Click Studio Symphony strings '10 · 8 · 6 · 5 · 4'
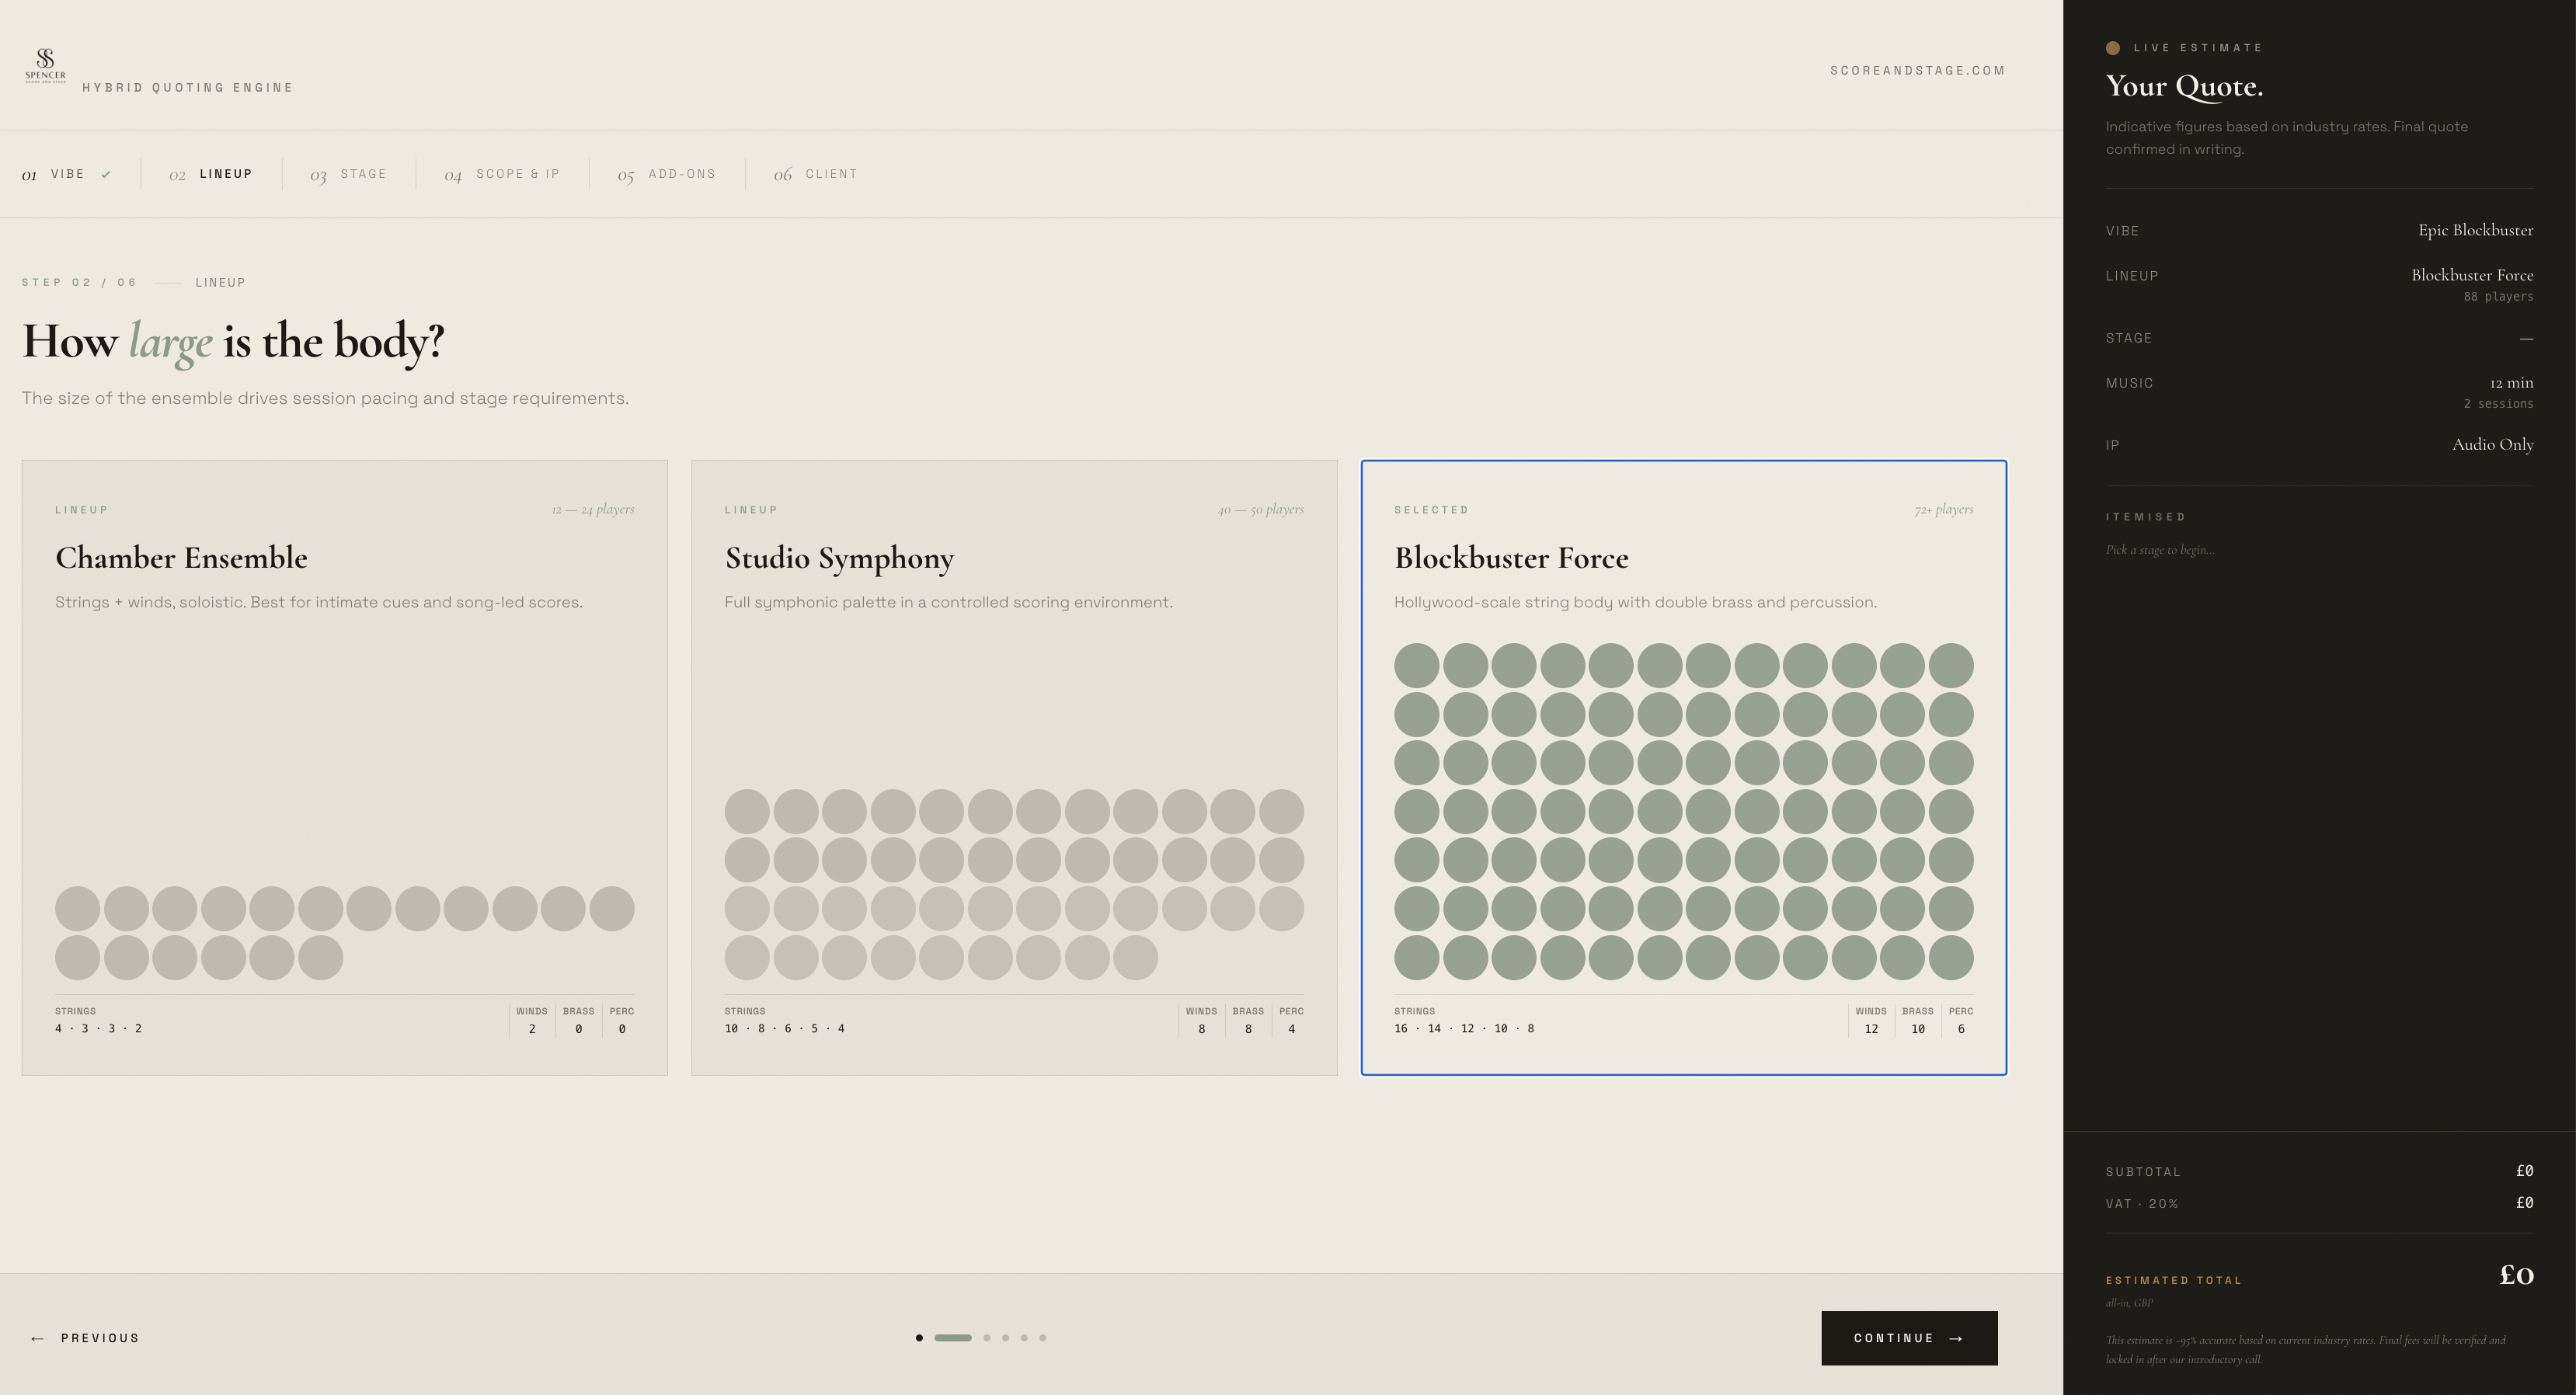The image size is (2576, 1395). 785,1029
